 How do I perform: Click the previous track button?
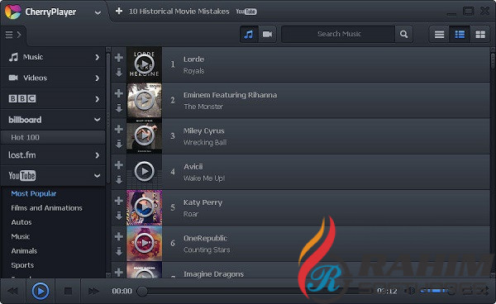(13, 291)
